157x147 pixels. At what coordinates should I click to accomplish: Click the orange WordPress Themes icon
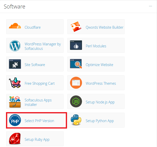(x=76, y=83)
